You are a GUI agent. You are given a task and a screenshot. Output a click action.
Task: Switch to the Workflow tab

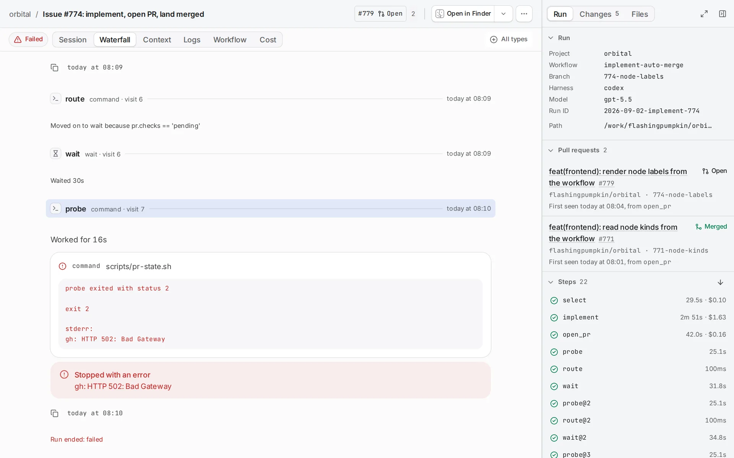point(230,40)
